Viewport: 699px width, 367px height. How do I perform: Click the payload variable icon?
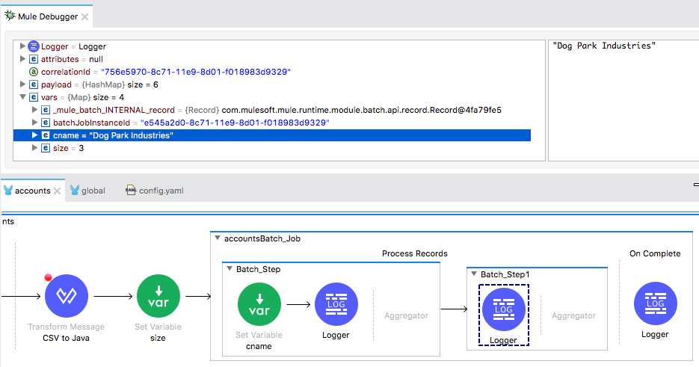coord(34,84)
